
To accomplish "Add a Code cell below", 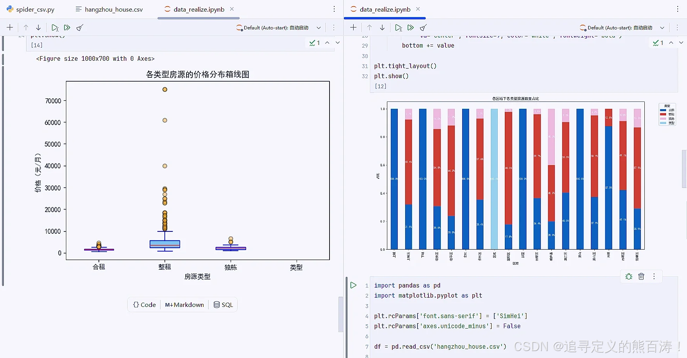I will pyautogui.click(x=144, y=305).
